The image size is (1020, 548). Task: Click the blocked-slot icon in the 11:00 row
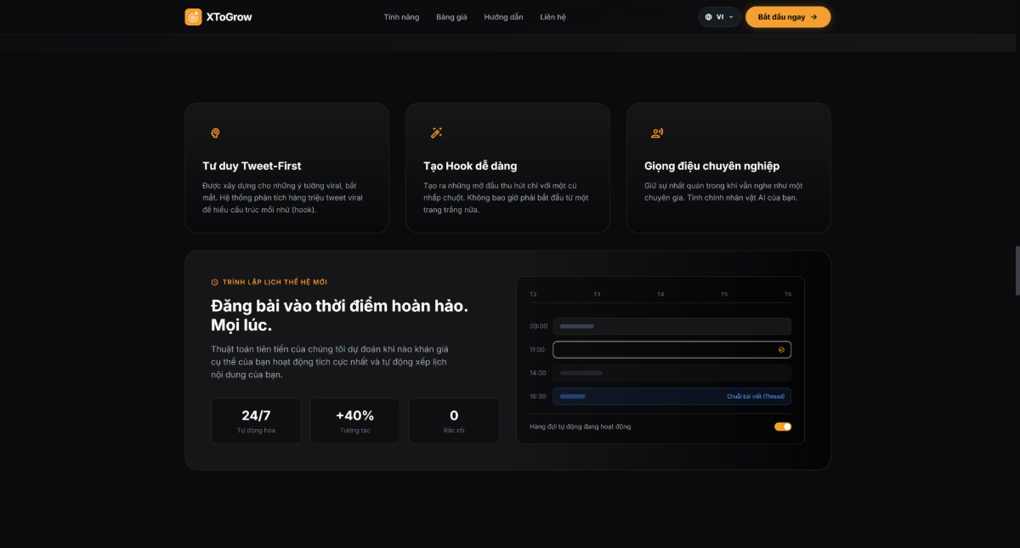[781, 349]
